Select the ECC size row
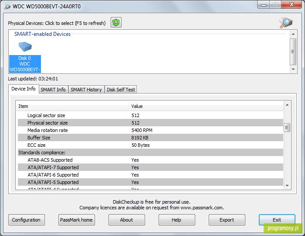The image size is (305, 236). 150,145
